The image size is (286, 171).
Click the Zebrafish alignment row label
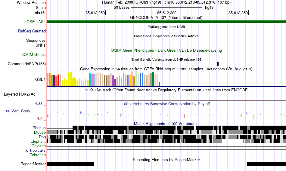click(x=38, y=155)
